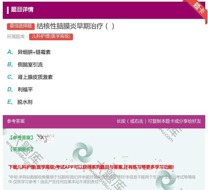Click the letter C option marker

10,77
